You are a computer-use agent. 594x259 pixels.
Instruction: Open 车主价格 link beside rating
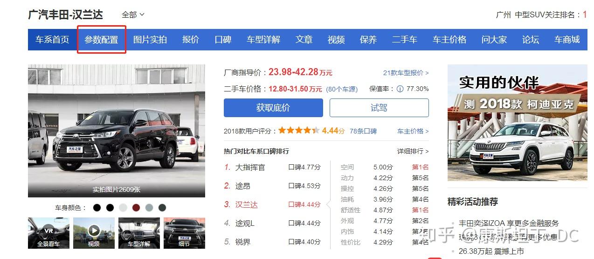tap(413, 131)
